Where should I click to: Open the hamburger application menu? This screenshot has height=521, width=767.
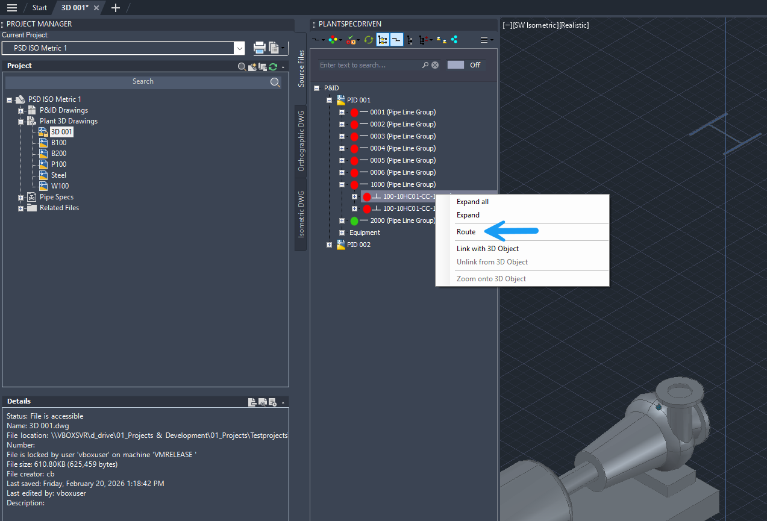(12, 8)
